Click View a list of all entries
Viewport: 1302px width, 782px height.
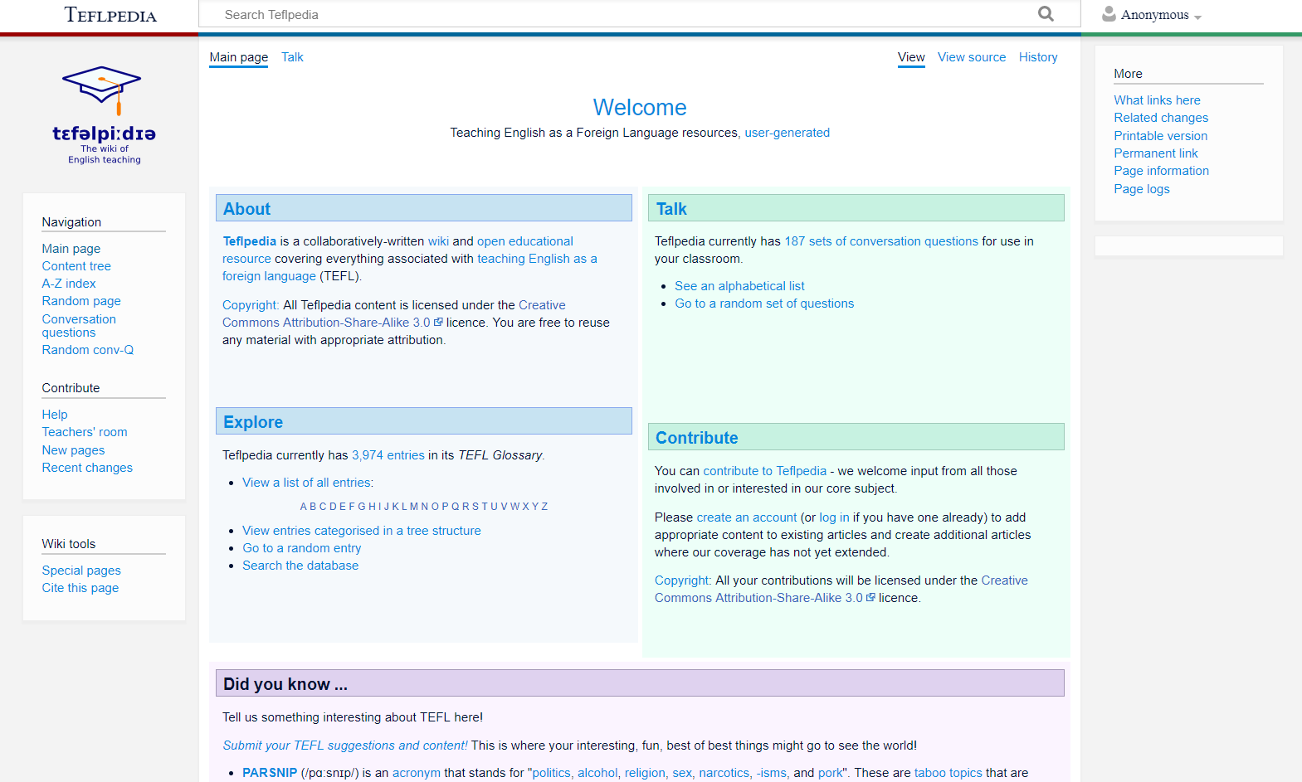pyautogui.click(x=307, y=483)
